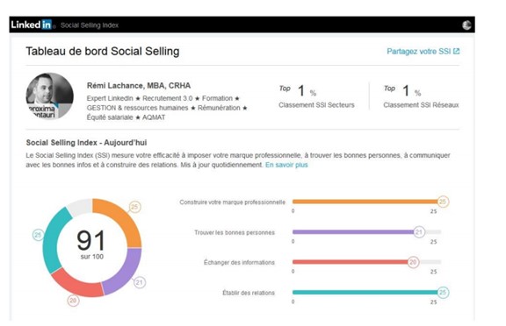Click the 91 sur 100 score
506x326 pixels.
91,244
